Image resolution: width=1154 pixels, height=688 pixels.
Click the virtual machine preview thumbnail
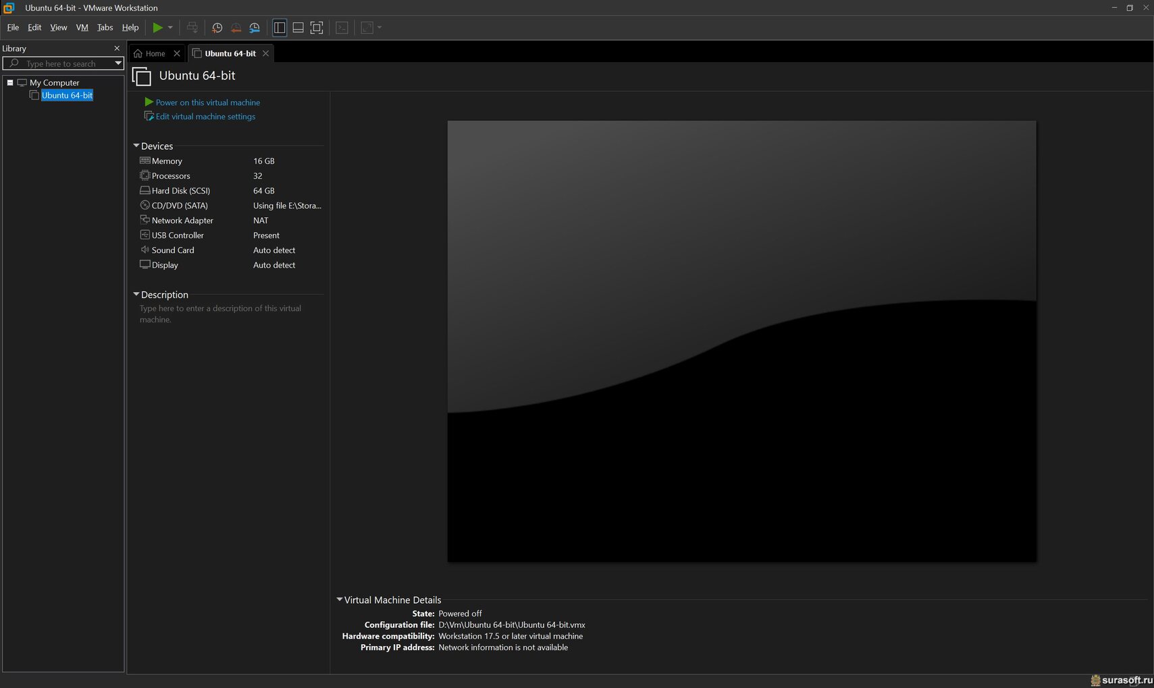(741, 341)
